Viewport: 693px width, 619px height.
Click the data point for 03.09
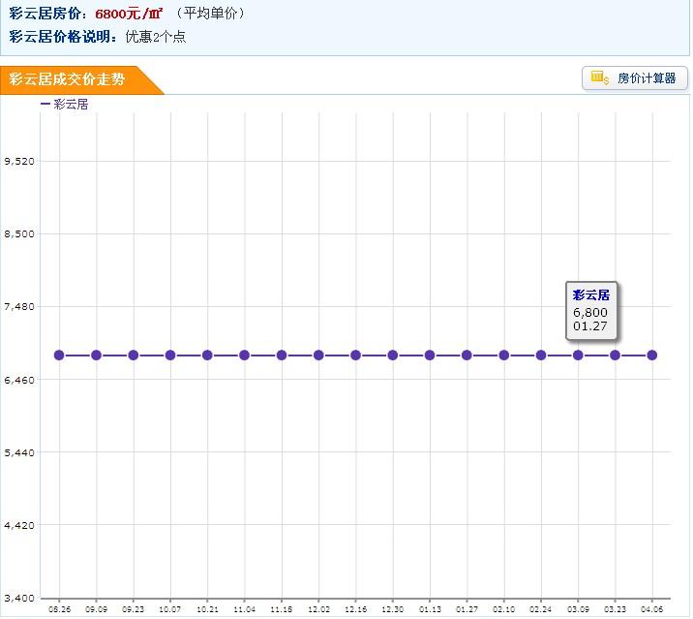tap(578, 356)
